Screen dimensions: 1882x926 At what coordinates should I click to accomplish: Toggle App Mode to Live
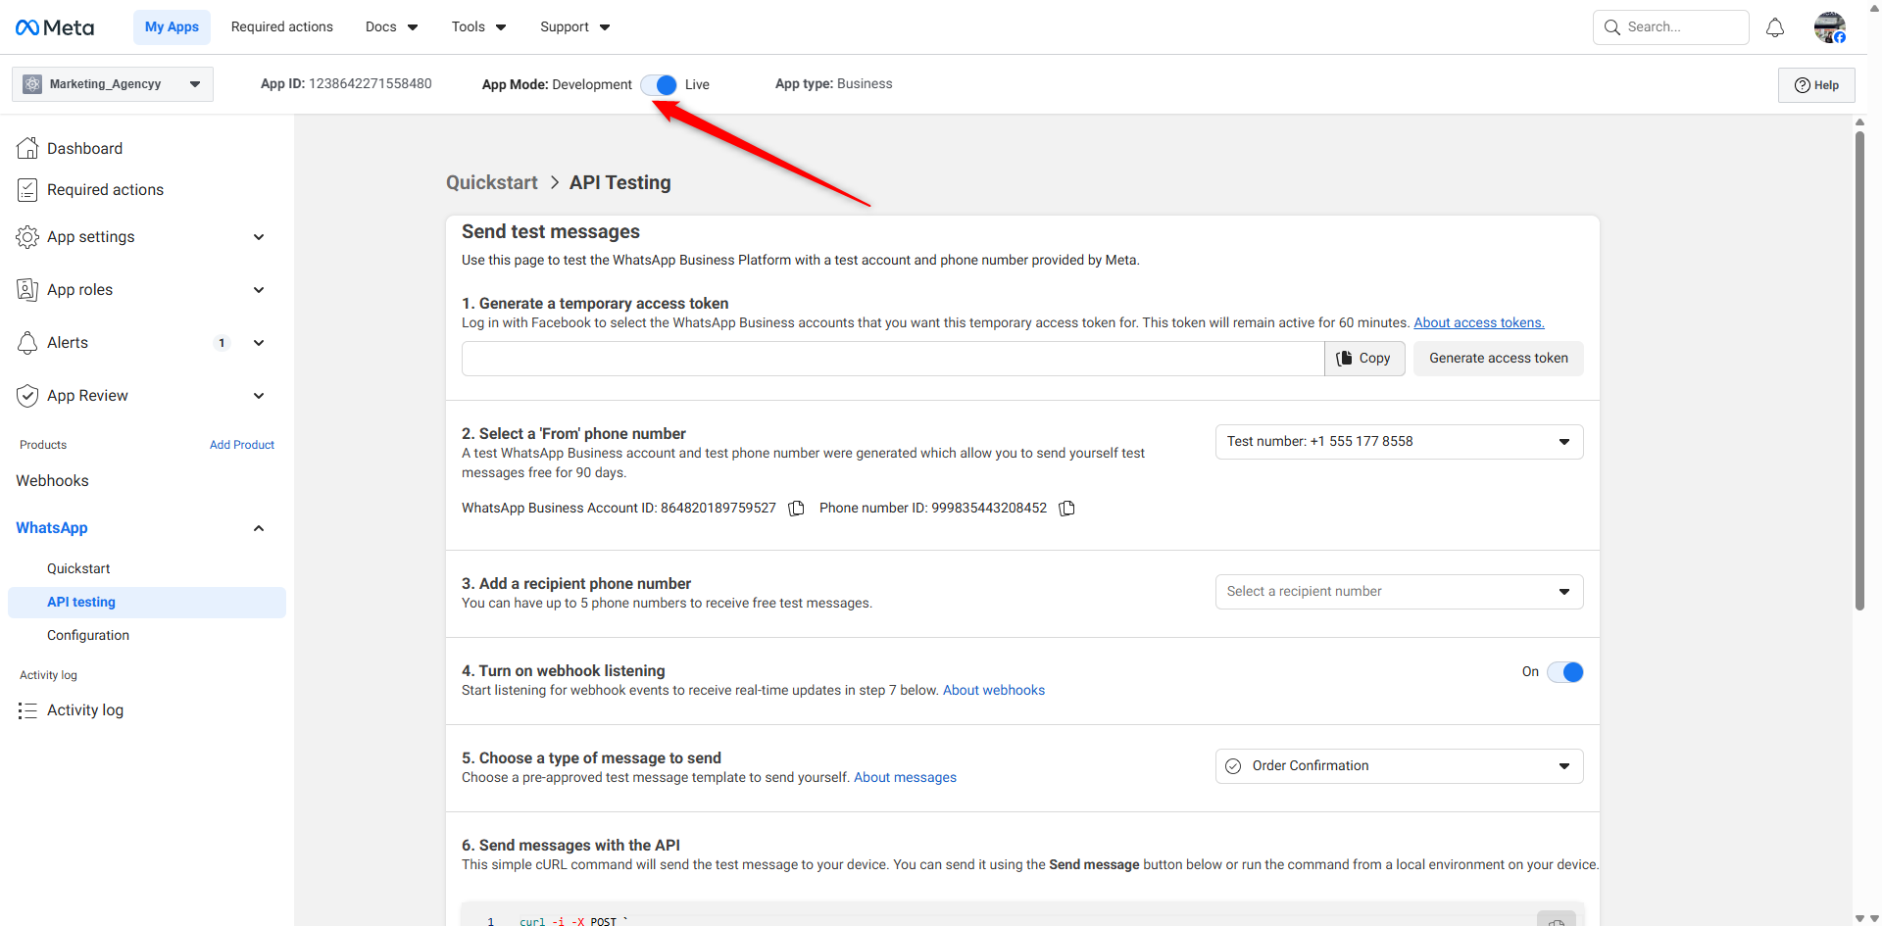point(659,85)
